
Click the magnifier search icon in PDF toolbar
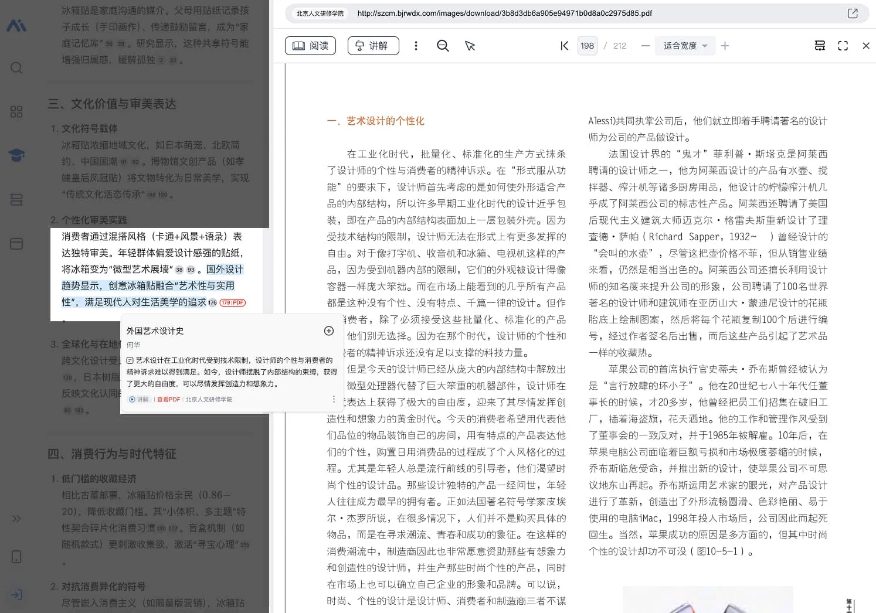(443, 45)
